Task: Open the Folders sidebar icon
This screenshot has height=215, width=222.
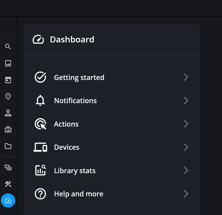Action: click(8, 146)
